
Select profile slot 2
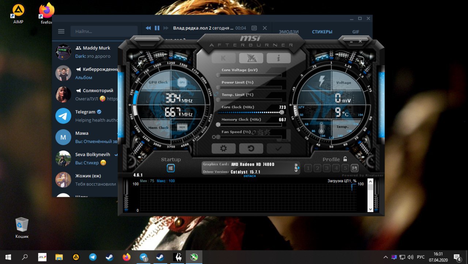(317, 168)
